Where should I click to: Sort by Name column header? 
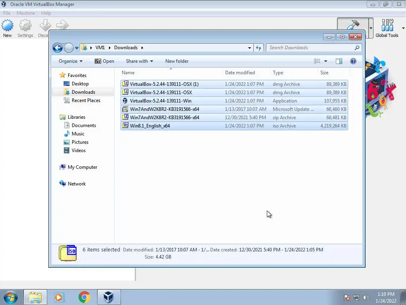[x=171, y=73]
